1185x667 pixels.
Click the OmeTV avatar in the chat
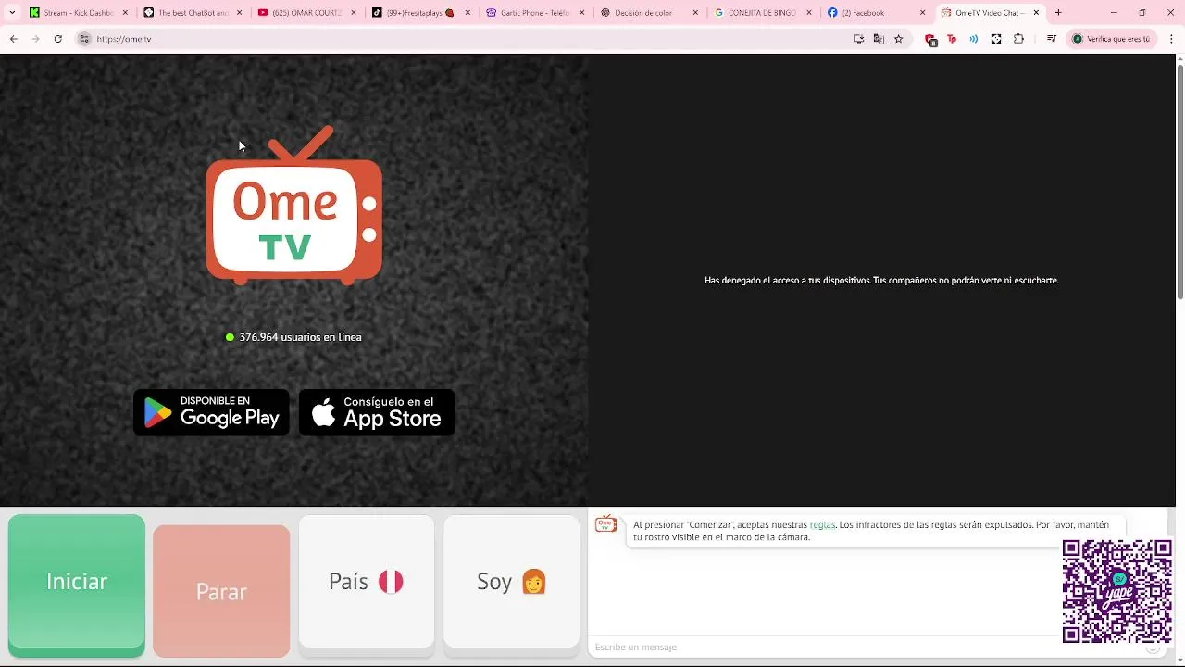[605, 524]
